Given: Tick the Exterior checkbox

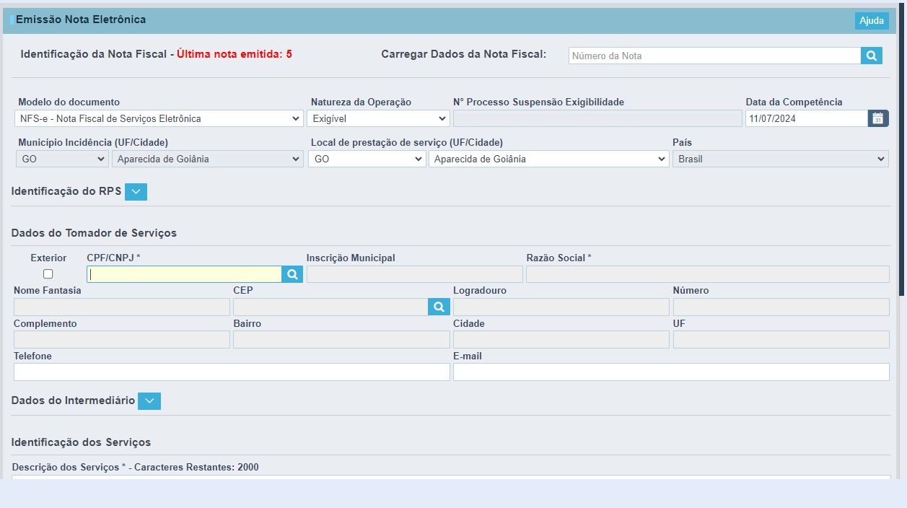Looking at the screenshot, I should [48, 274].
